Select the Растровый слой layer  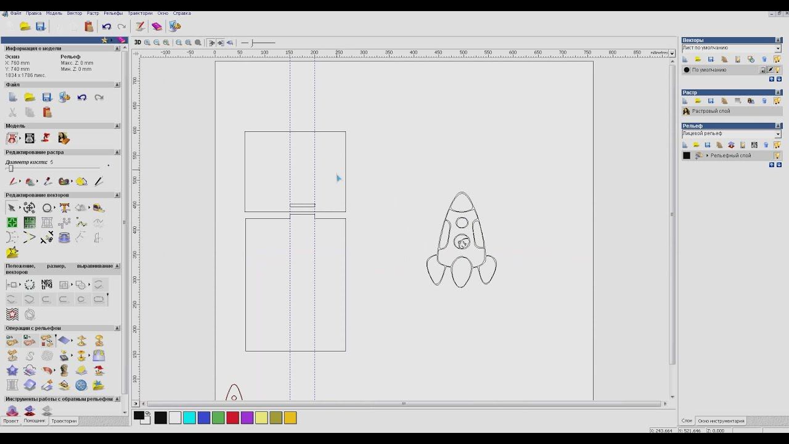pos(731,111)
